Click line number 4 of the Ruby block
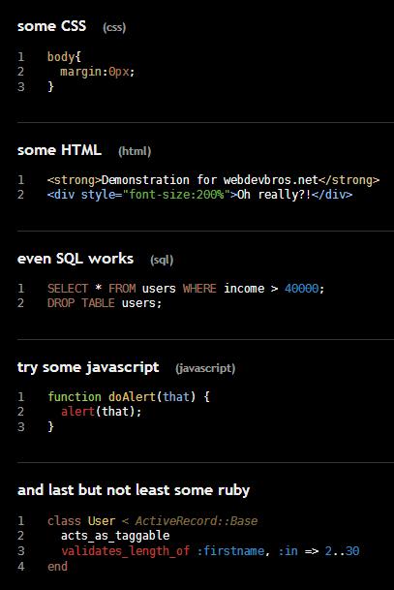This screenshot has width=394, height=590. click(x=21, y=567)
